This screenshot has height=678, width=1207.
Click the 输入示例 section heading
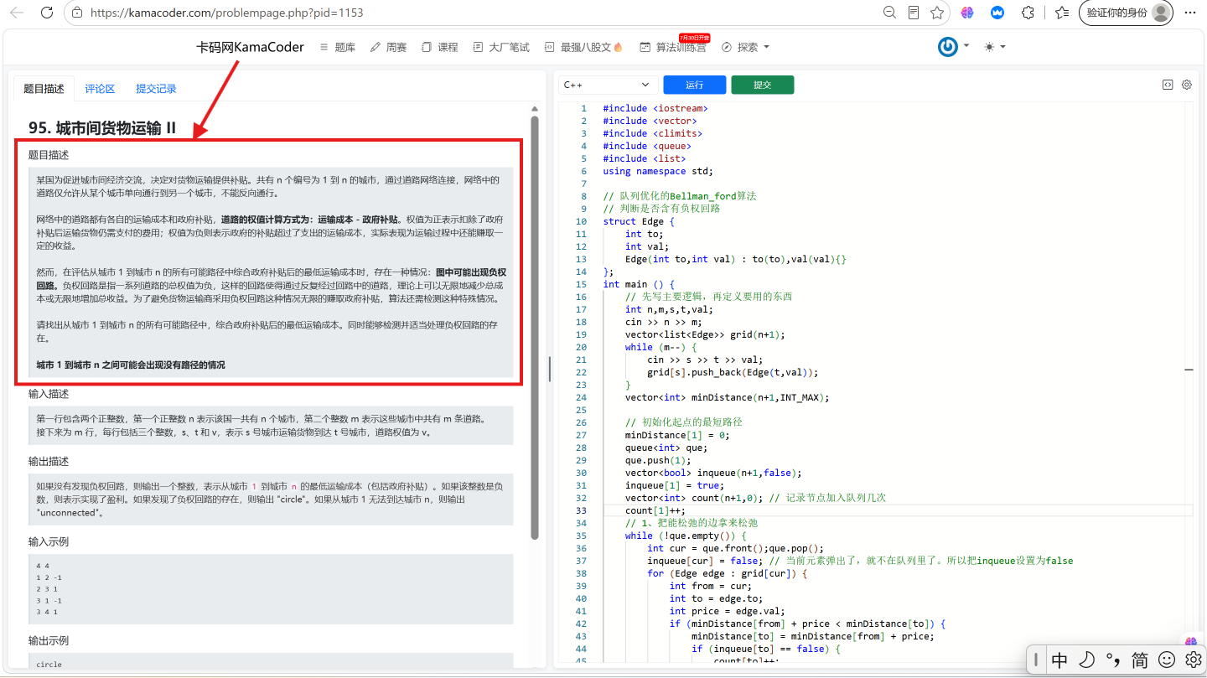[49, 541]
